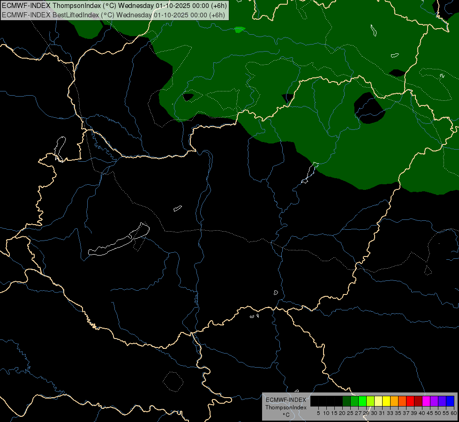The width and height of the screenshot is (459, 422).
Task: Click the legend tick value 40
Action: click(x=422, y=413)
